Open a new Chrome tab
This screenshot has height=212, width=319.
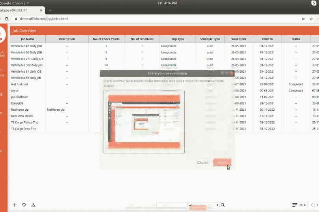pos(50,10)
